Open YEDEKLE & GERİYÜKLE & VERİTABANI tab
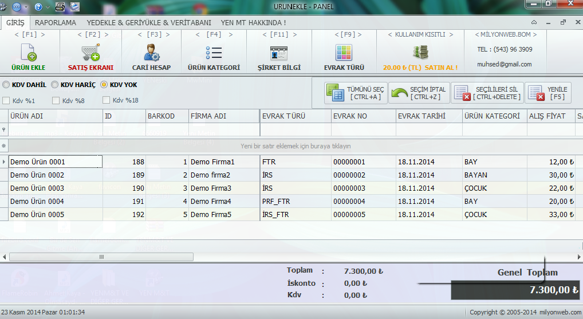 click(x=149, y=23)
